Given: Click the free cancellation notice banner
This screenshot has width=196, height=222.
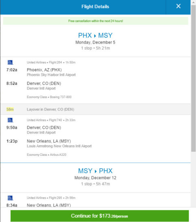Looking at the screenshot, I should [x=96, y=21].
